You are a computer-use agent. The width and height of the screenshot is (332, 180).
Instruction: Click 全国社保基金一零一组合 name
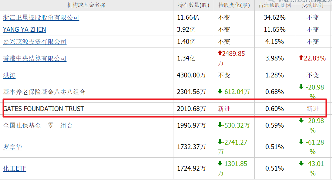tap(38, 126)
